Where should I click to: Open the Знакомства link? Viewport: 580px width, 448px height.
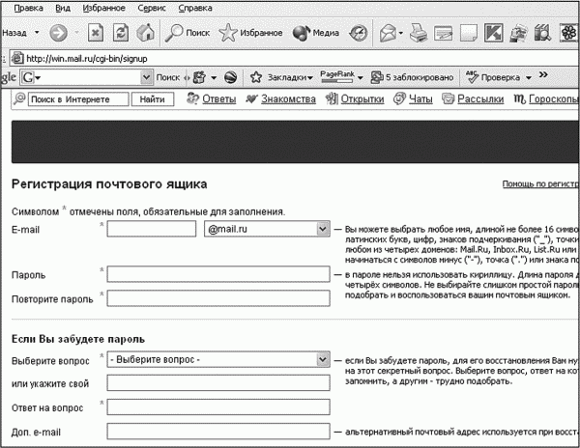tap(288, 99)
